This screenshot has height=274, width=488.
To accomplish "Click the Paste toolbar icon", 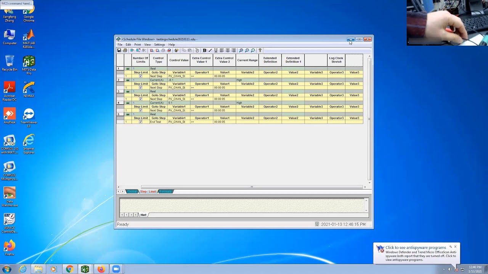I will 189,50.
